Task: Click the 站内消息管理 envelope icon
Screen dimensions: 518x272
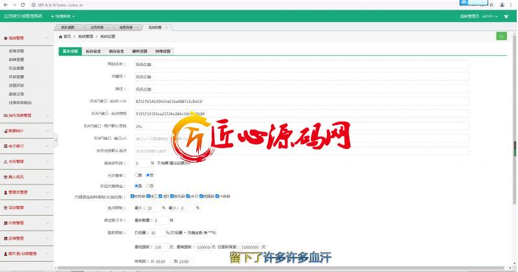Action: [x=6, y=116]
